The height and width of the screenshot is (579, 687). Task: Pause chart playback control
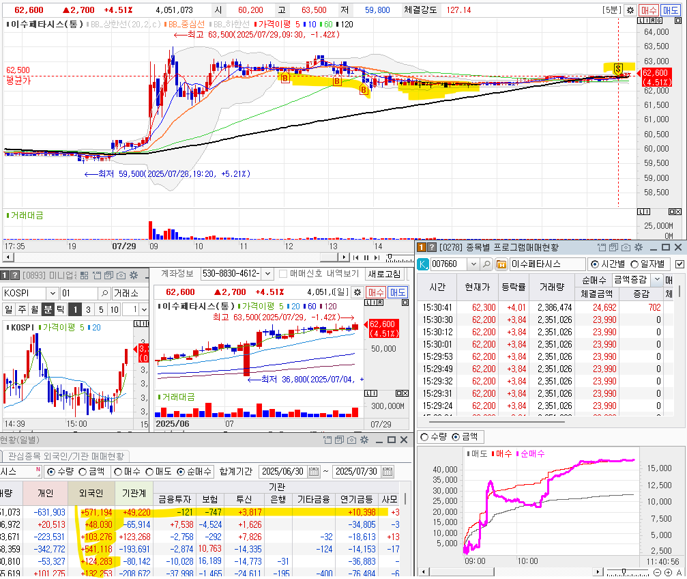point(366,257)
